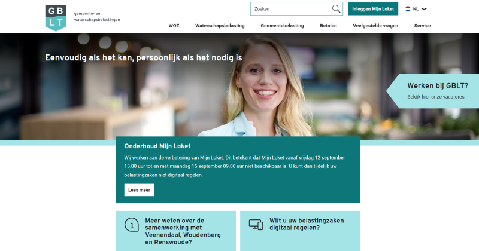Image resolution: width=479 pixels, height=251 pixels.
Task: Follow the Bekijk hier onze vacatures link
Action: pos(436,97)
